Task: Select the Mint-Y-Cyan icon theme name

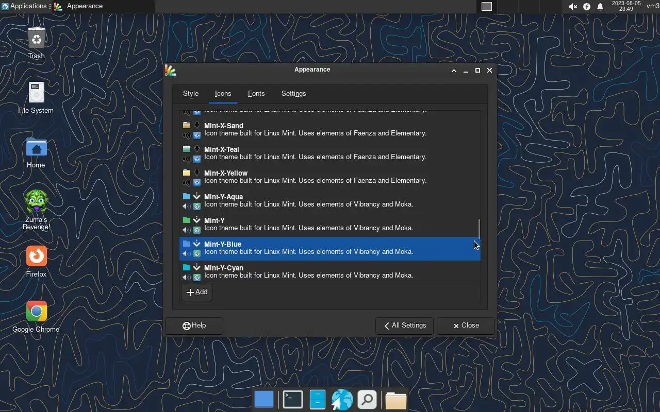Action: point(224,268)
